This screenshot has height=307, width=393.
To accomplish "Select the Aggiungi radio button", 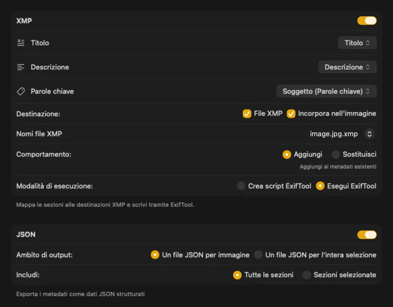I will 287,155.
